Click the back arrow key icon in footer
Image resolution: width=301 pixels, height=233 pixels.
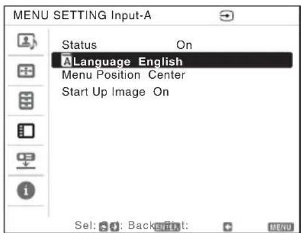tap(228, 227)
